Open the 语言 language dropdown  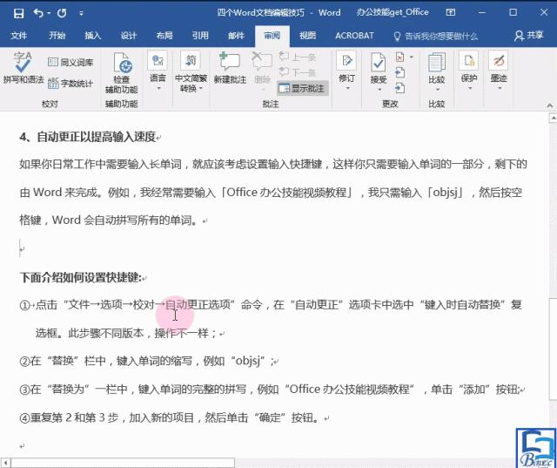(x=158, y=71)
